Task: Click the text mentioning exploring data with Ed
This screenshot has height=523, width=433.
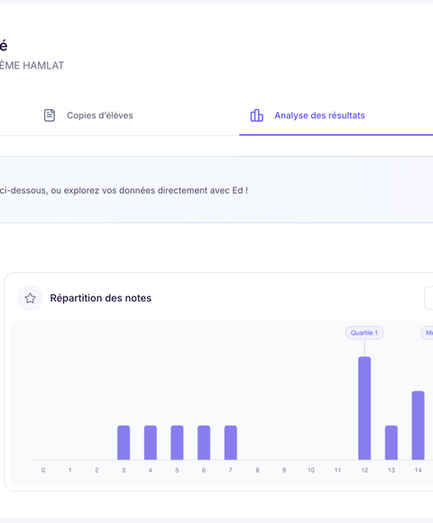Action: point(124,190)
